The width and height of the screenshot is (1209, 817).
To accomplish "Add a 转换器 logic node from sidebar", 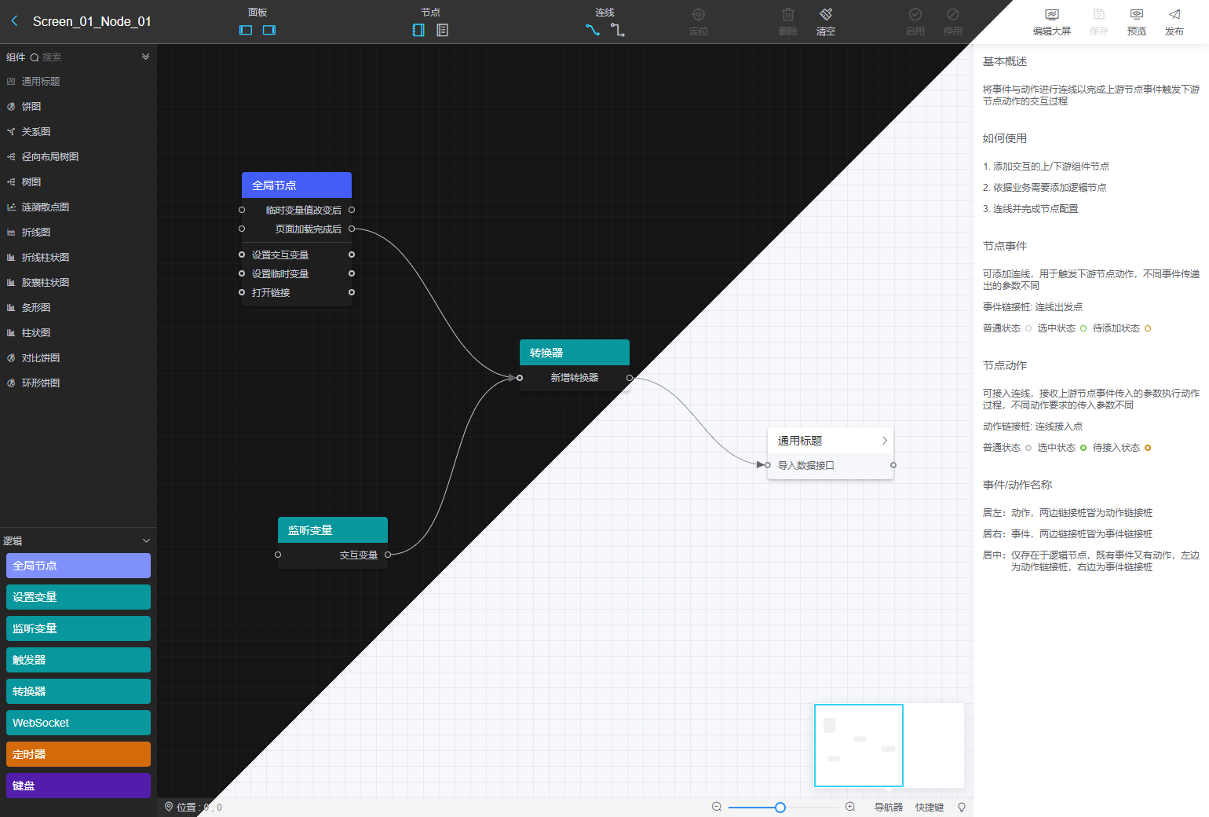I will (x=79, y=691).
